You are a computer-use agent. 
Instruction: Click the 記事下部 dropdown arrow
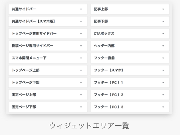[x=163, y=22]
